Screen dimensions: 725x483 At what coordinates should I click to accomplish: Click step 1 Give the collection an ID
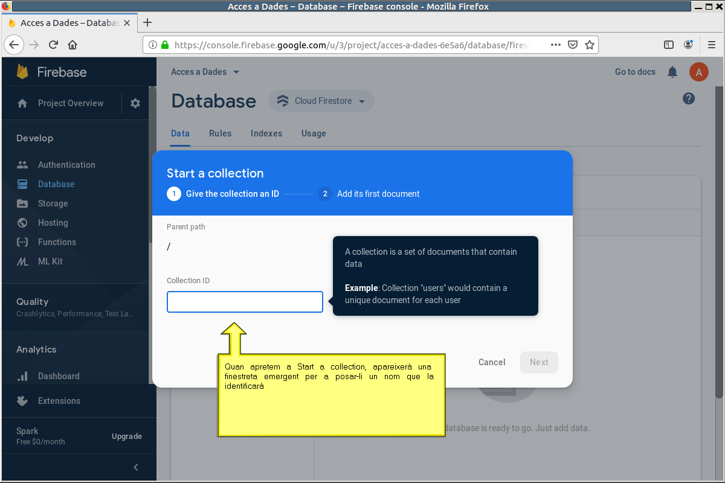[x=223, y=194]
